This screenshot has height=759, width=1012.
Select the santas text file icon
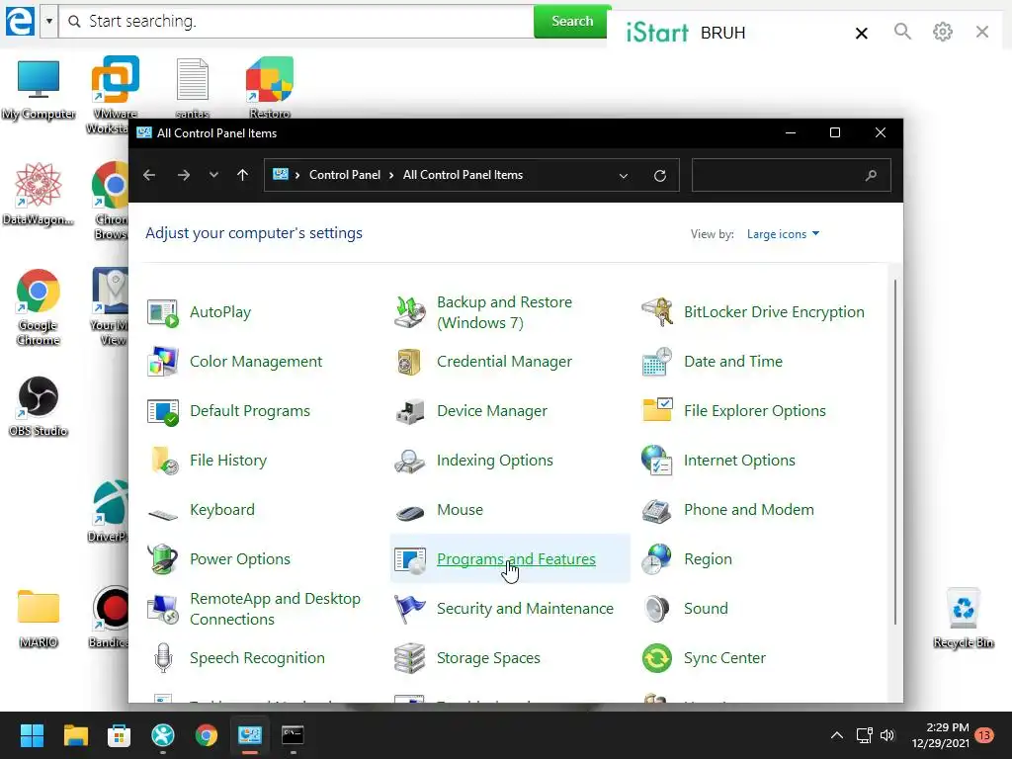pos(193,88)
